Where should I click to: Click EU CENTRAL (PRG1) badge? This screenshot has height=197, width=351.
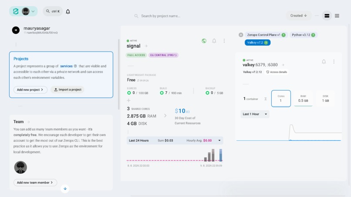(163, 55)
